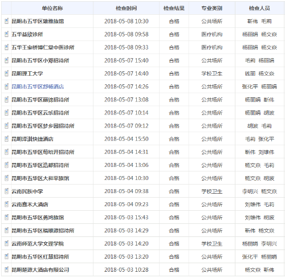
Task: Click document icon beside 昆明市五华区勇鸿旅馆
Action: click(x=7, y=218)
